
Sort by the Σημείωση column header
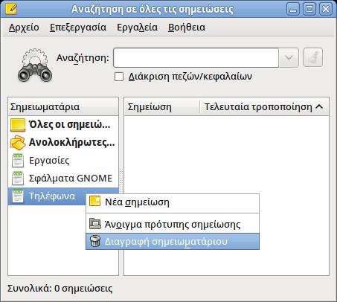pos(161,107)
